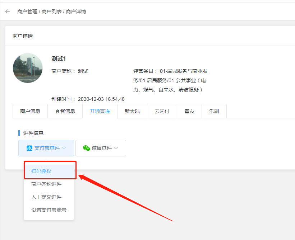Click the merchant avatar photo
Image resolution: width=295 pixels, height=240 pixels.
pos(28,68)
